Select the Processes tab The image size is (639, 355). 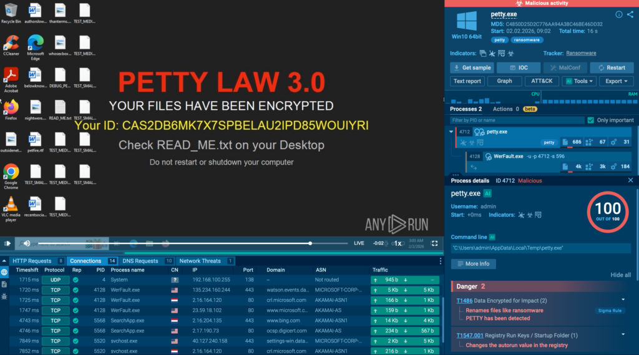point(466,109)
